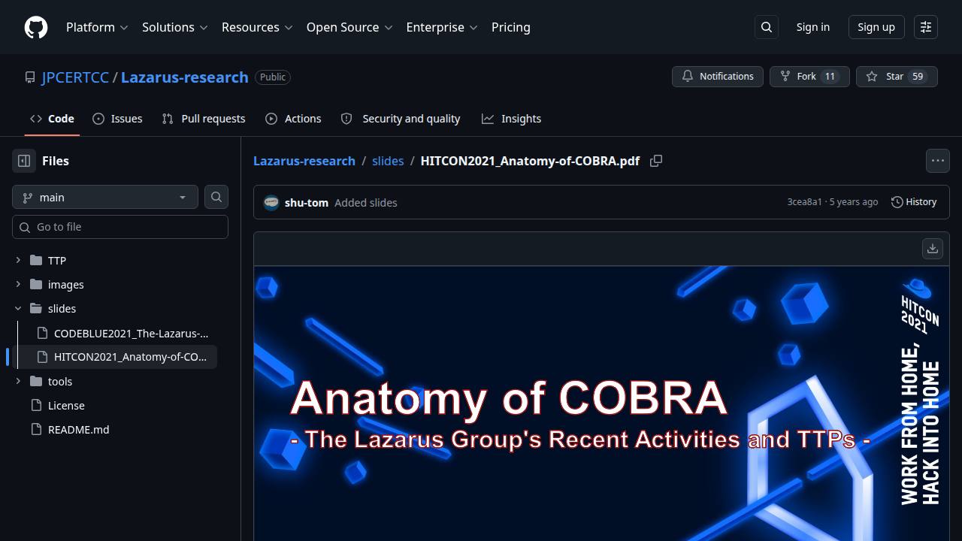Search files magnifier button beside branch selector
Image resolution: width=962 pixels, height=541 pixels.
[x=216, y=197]
